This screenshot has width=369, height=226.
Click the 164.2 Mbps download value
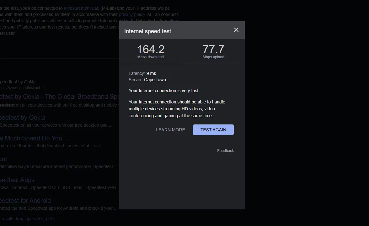pyautogui.click(x=151, y=50)
